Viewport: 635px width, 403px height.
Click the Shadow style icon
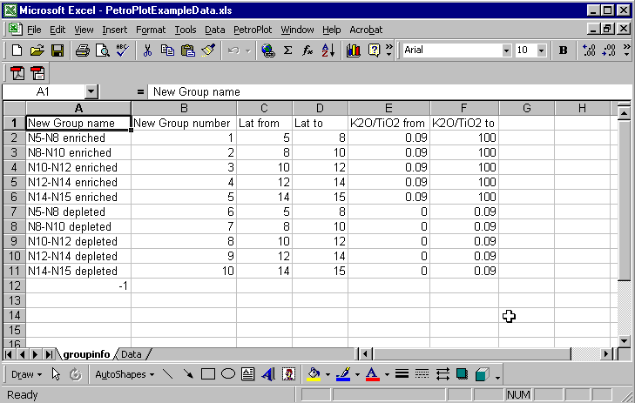click(x=462, y=374)
